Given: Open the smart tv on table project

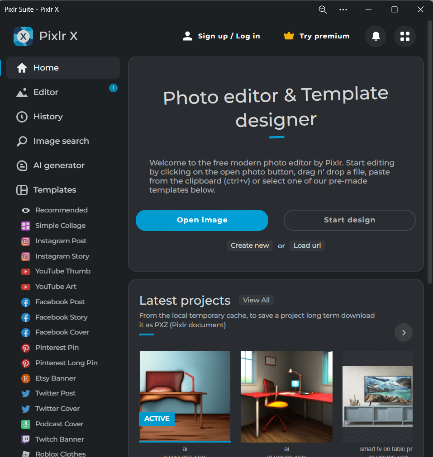Looking at the screenshot, I should (x=377, y=397).
